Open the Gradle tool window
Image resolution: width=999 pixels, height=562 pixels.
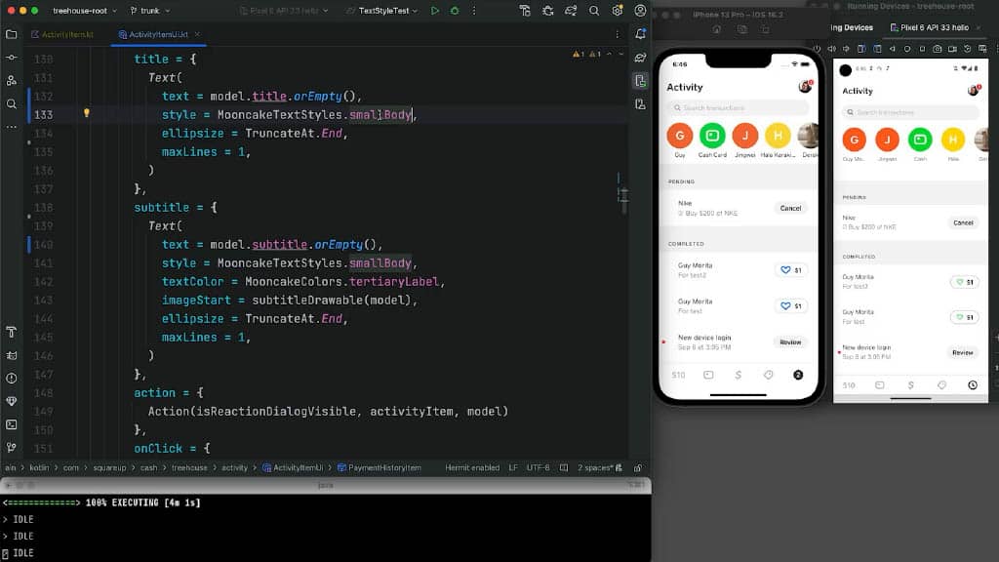(x=640, y=58)
